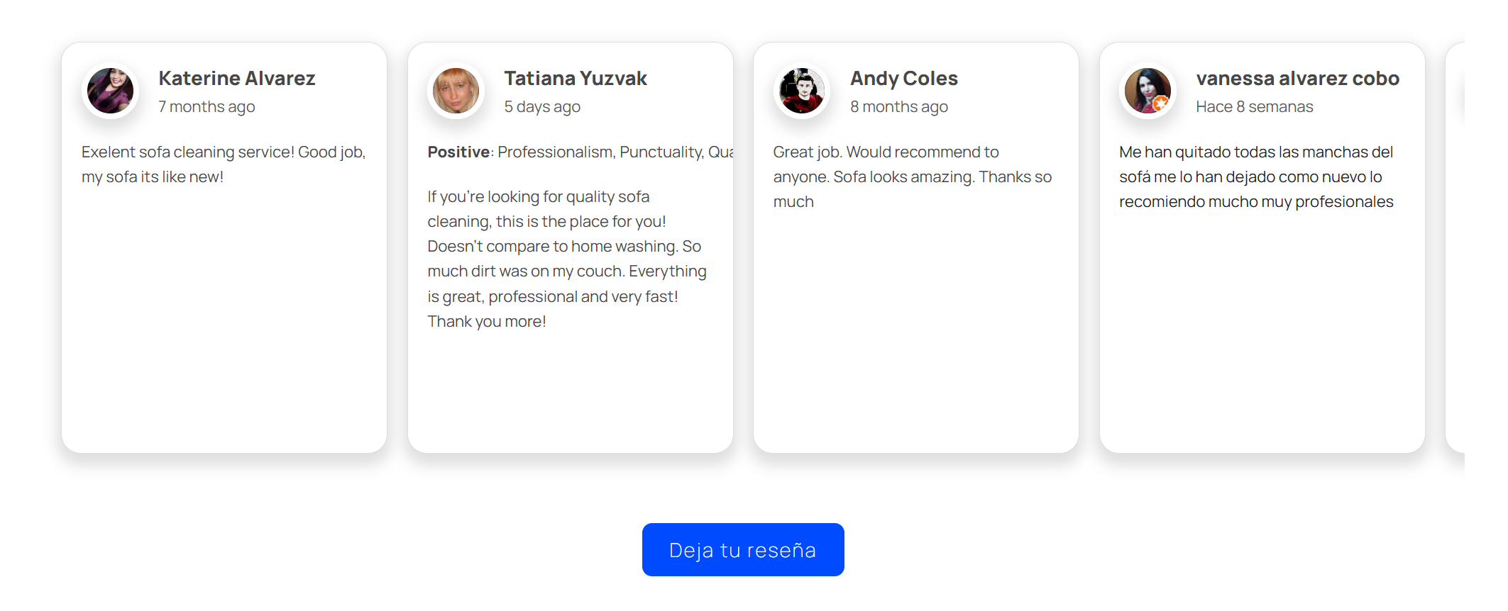
Task: Click Andy Coles' profile avatar
Action: click(802, 91)
